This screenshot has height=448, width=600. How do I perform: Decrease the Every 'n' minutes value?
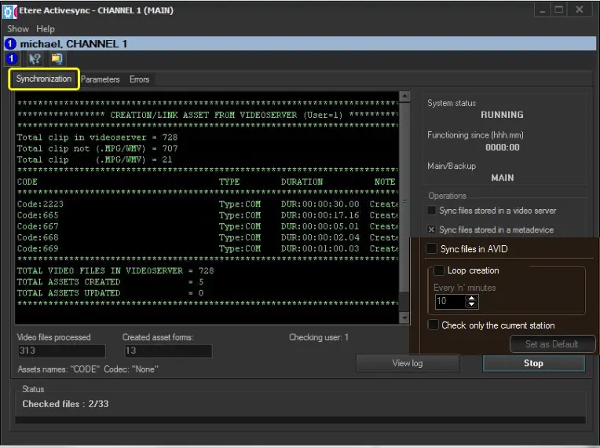click(471, 305)
